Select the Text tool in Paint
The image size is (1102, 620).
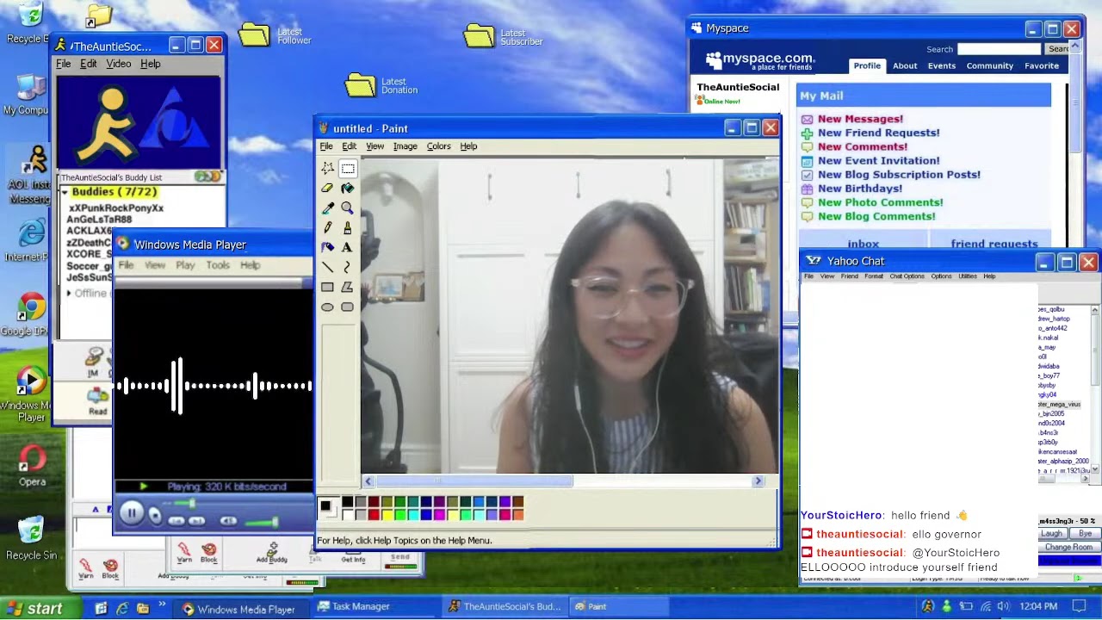[x=348, y=248]
